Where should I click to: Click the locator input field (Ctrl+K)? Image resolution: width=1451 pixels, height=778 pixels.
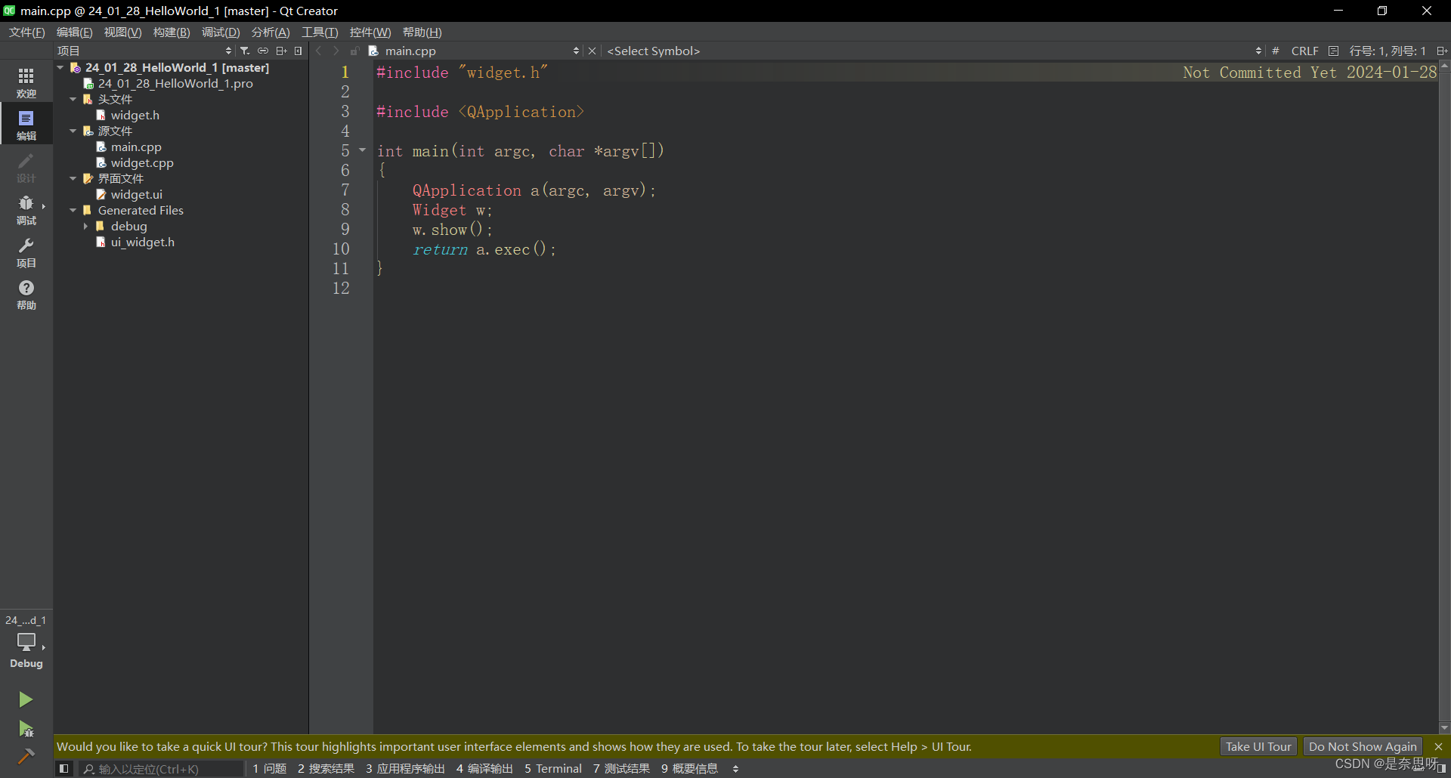point(162,768)
